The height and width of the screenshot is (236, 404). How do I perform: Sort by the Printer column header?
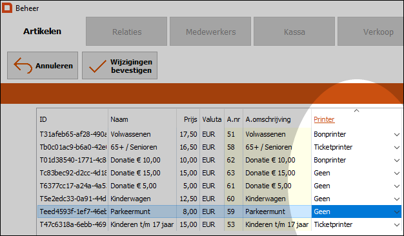[x=324, y=119]
